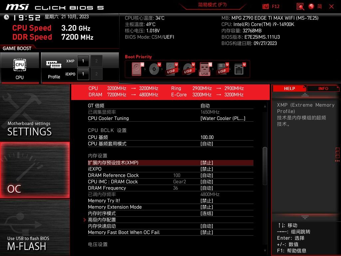This screenshot has width=341, height=256.
Task: Take a screenshot with the F12 camera icon
Action: click(265, 6)
